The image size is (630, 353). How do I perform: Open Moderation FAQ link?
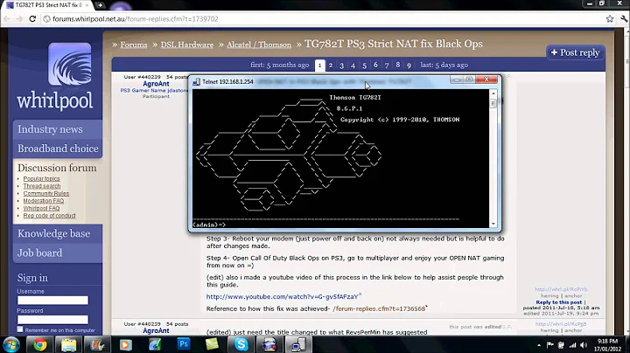(x=44, y=201)
